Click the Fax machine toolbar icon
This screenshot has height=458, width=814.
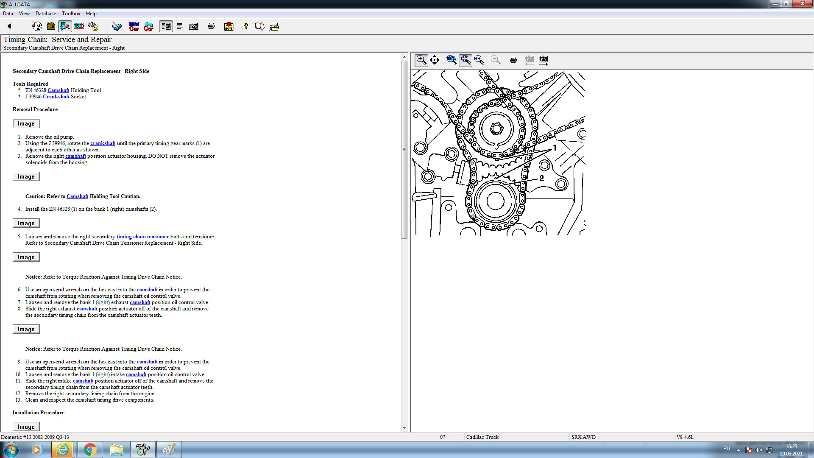point(274,26)
